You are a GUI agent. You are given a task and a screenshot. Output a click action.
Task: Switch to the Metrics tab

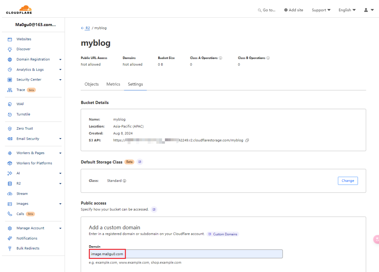(113, 84)
